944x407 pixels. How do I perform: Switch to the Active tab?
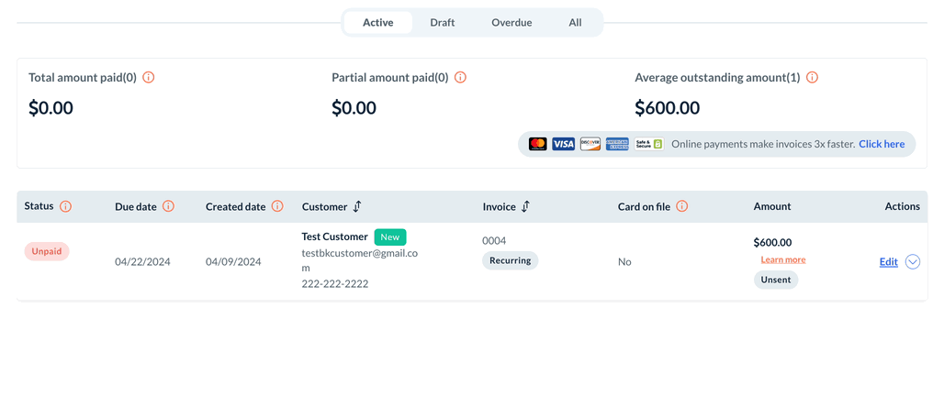pos(378,22)
